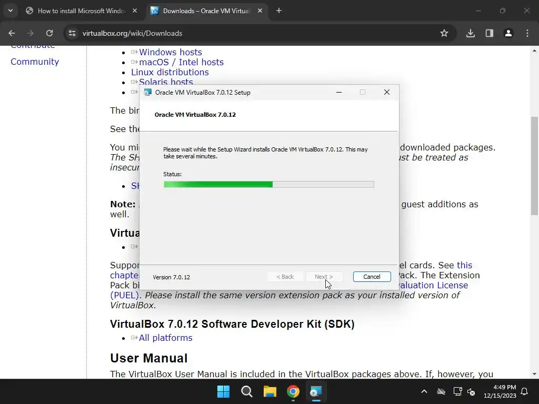Click the disabled Back button in Setup
The height and width of the screenshot is (404, 539).
285,277
